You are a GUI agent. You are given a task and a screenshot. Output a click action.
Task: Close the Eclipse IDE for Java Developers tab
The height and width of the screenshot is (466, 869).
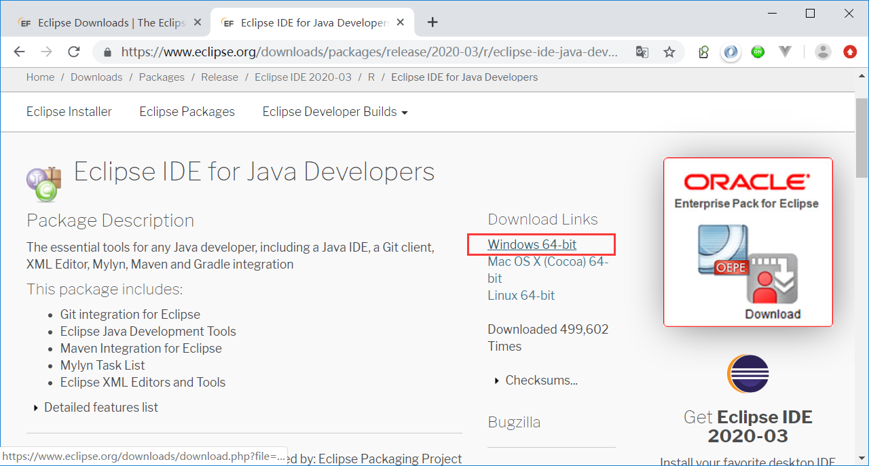tap(401, 22)
